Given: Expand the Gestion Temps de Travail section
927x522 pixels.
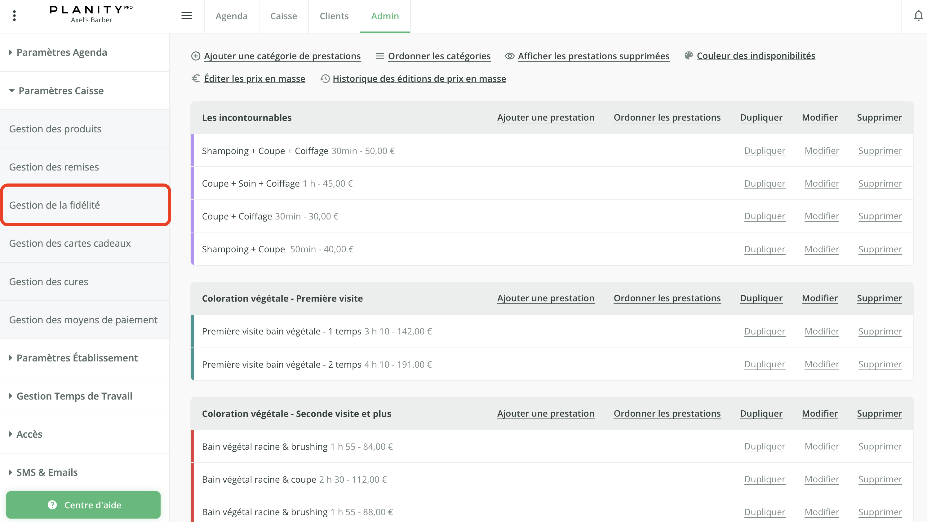Looking at the screenshot, I should pos(74,396).
